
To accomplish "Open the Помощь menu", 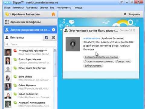I will tap(78, 8).
